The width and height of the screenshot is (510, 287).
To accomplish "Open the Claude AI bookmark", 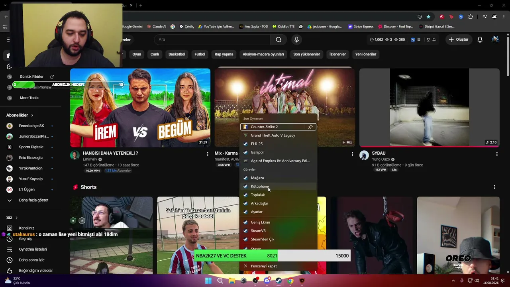I will pos(156,27).
